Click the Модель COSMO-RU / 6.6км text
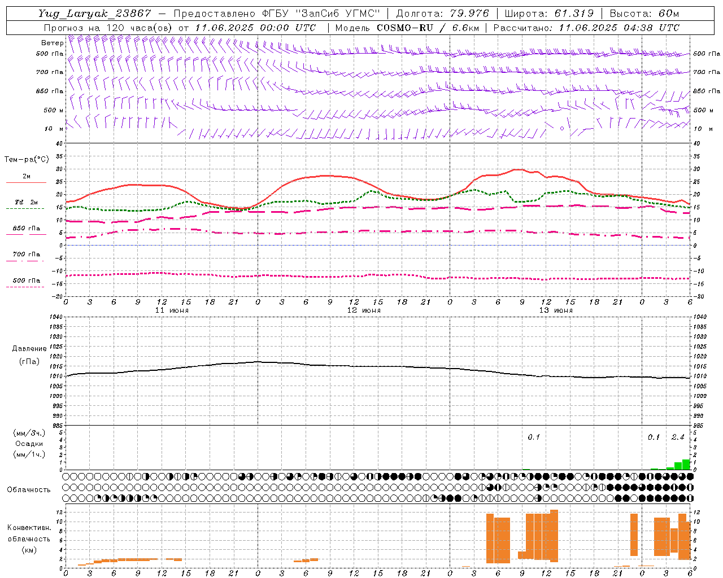This screenshot has height=578, width=723. point(407,28)
